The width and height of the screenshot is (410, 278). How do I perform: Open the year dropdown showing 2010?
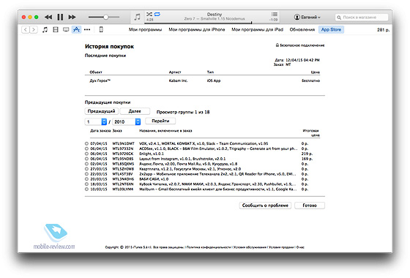pos(127,121)
